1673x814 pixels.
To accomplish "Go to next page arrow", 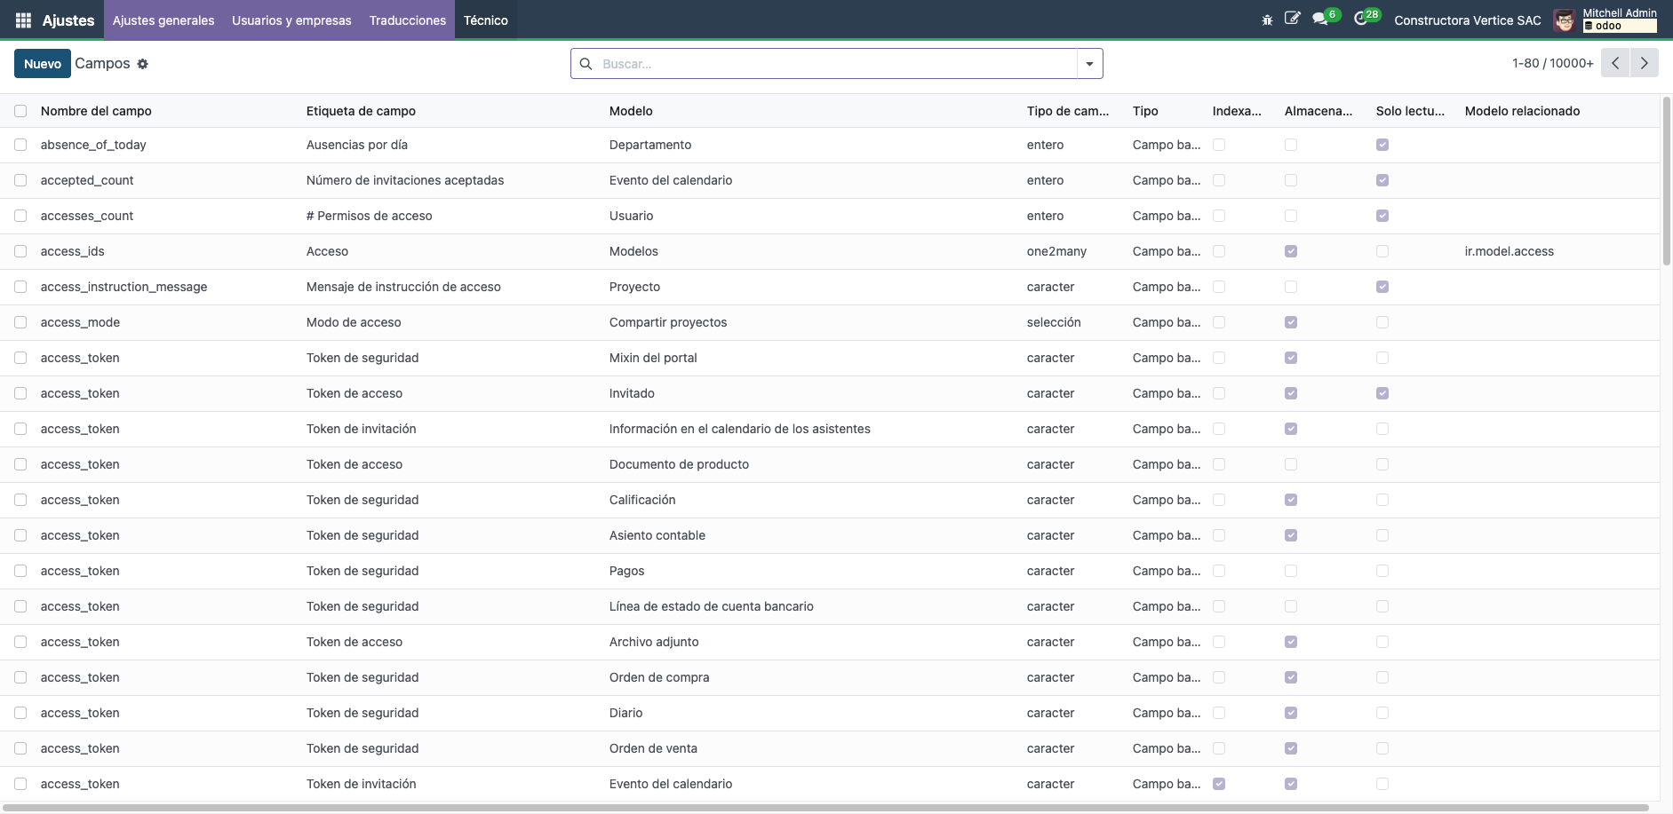I will click(1645, 63).
